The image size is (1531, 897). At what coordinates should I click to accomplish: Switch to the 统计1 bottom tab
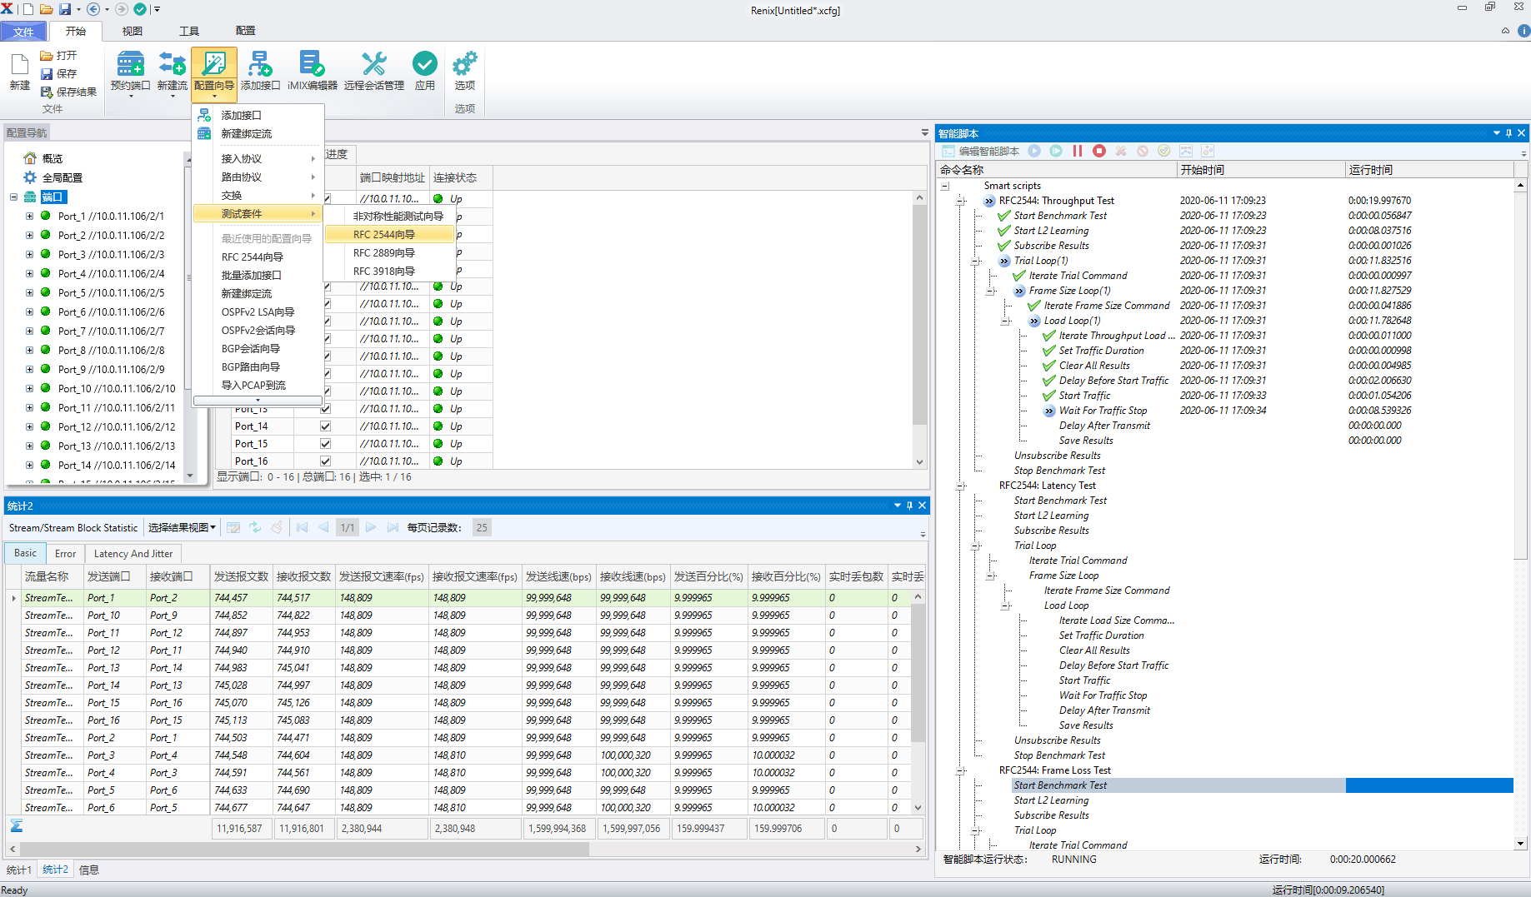click(19, 870)
